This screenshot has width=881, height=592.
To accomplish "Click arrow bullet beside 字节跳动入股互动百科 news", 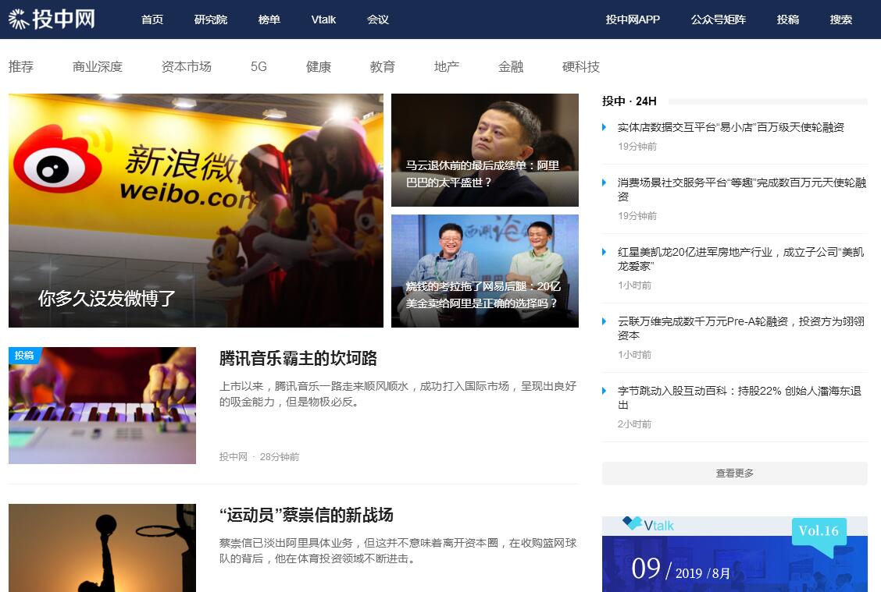I will tap(605, 391).
